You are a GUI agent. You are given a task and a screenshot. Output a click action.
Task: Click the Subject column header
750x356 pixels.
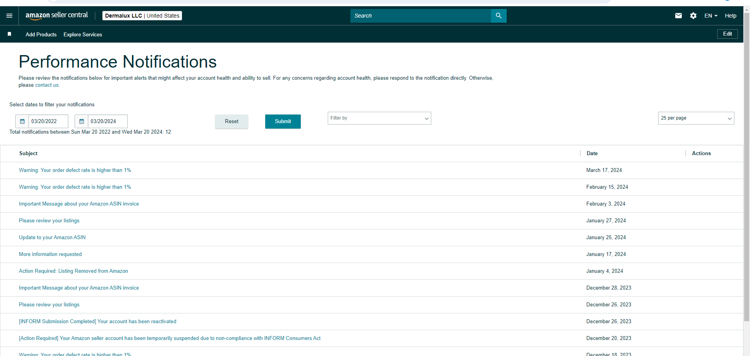(29, 154)
